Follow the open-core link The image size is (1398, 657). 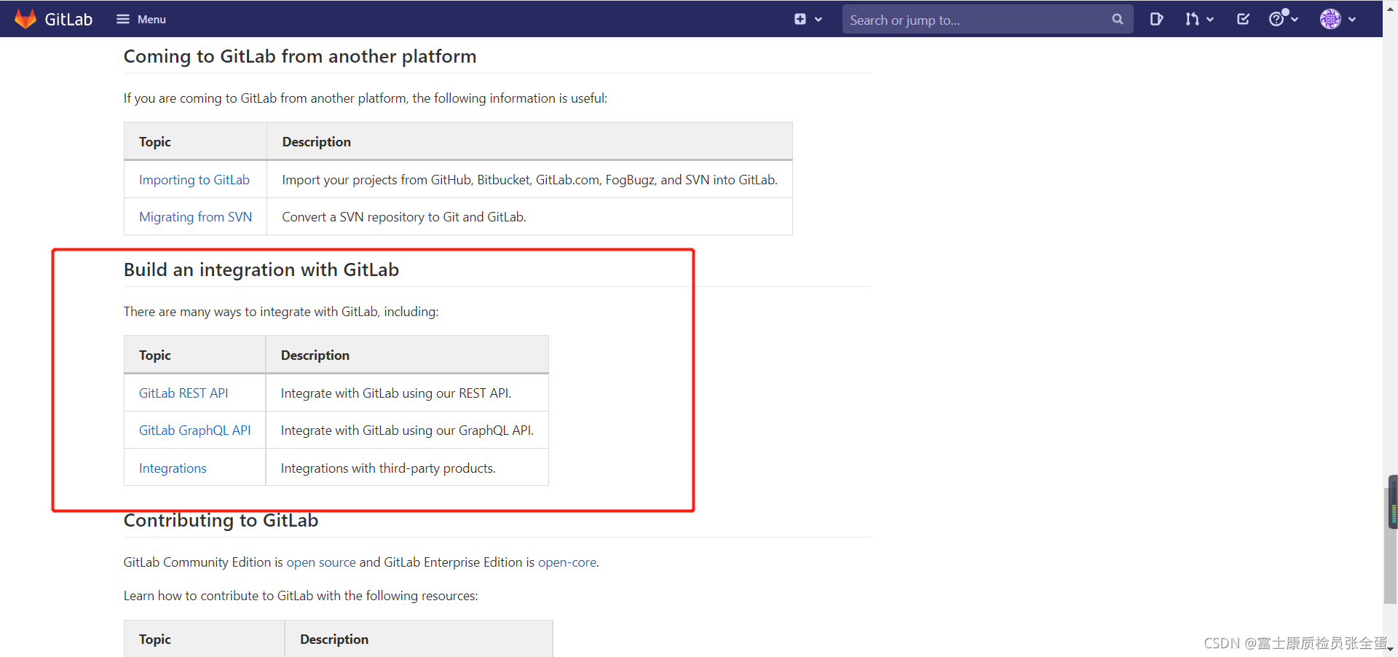(x=567, y=562)
